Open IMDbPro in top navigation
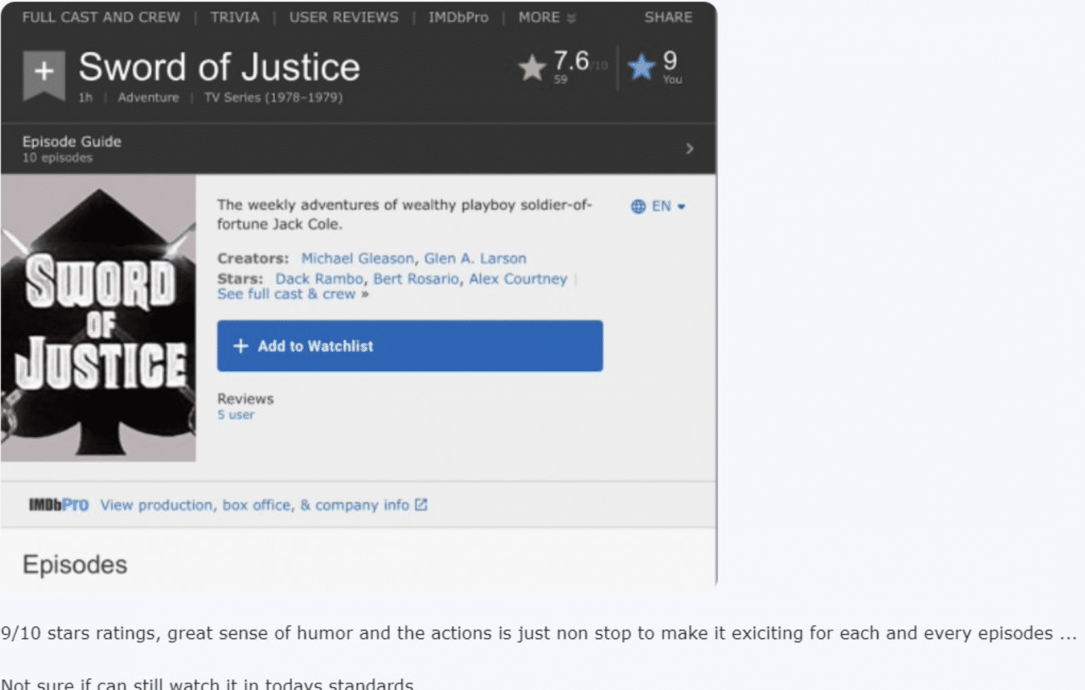 [x=458, y=18]
